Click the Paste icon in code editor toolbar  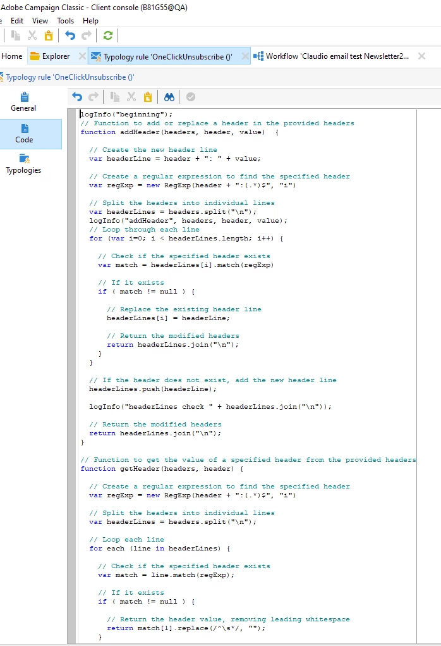(x=148, y=97)
